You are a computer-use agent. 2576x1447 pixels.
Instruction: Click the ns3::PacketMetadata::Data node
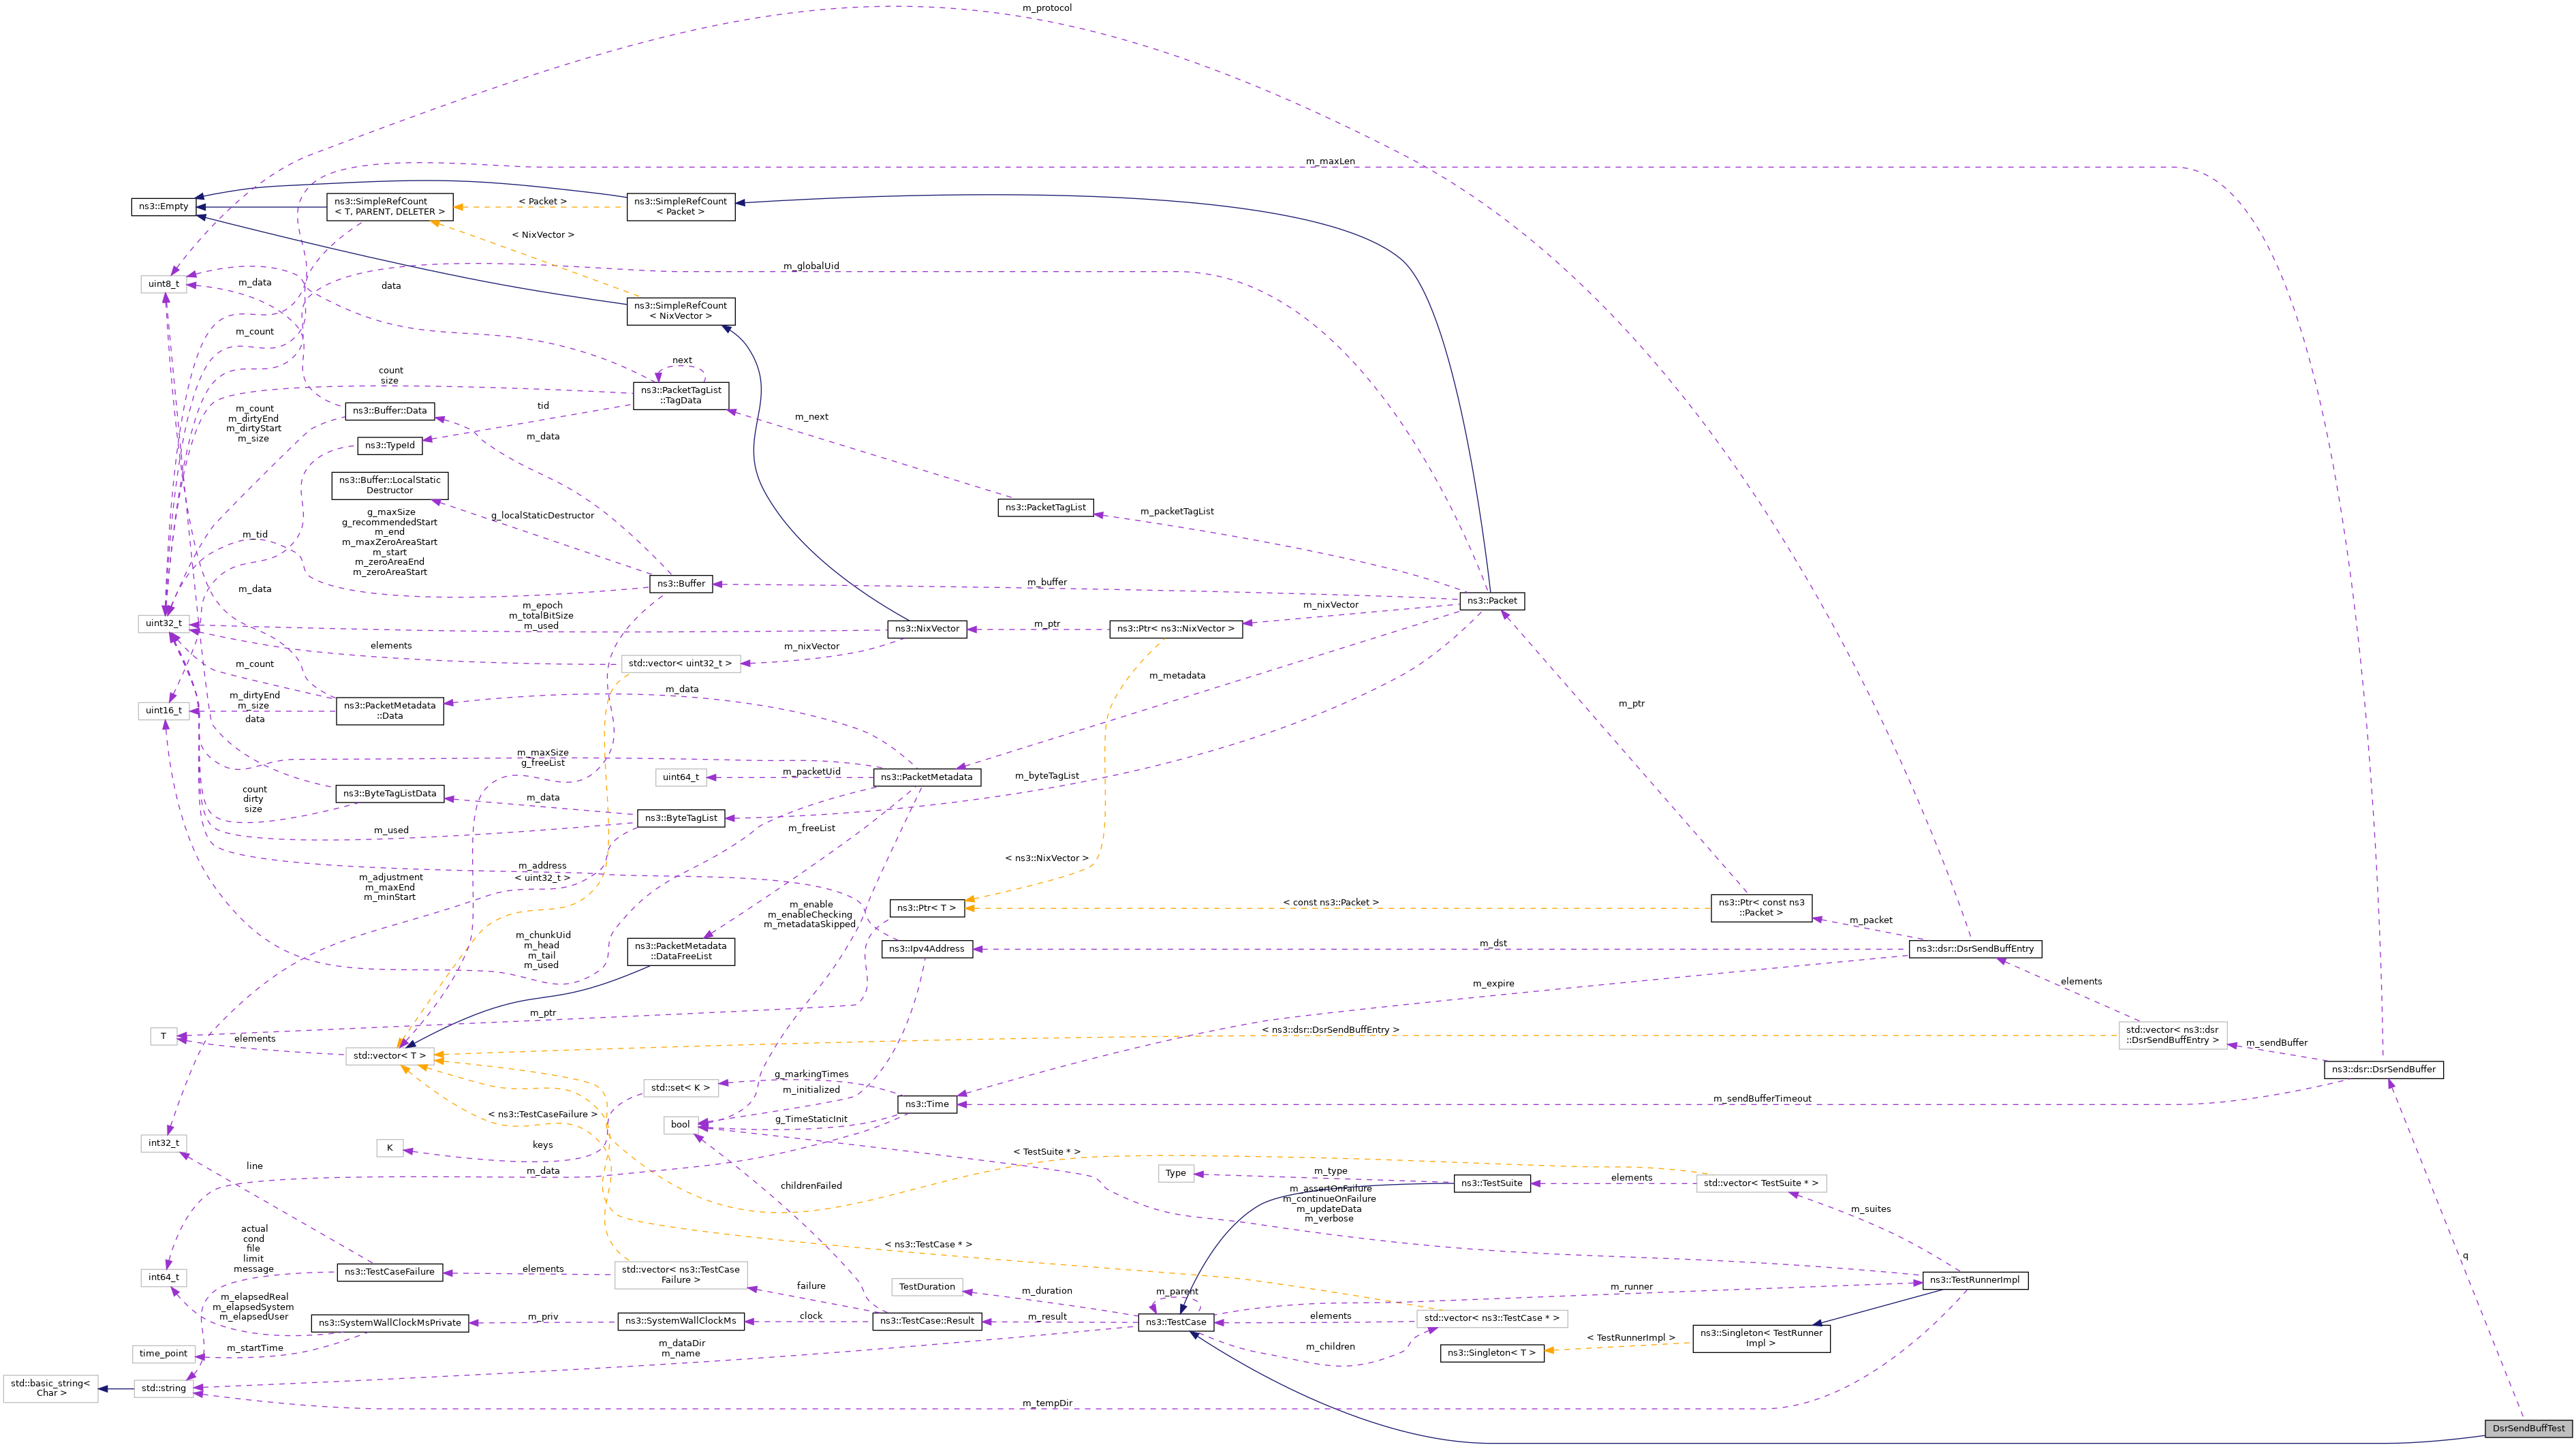(x=390, y=711)
